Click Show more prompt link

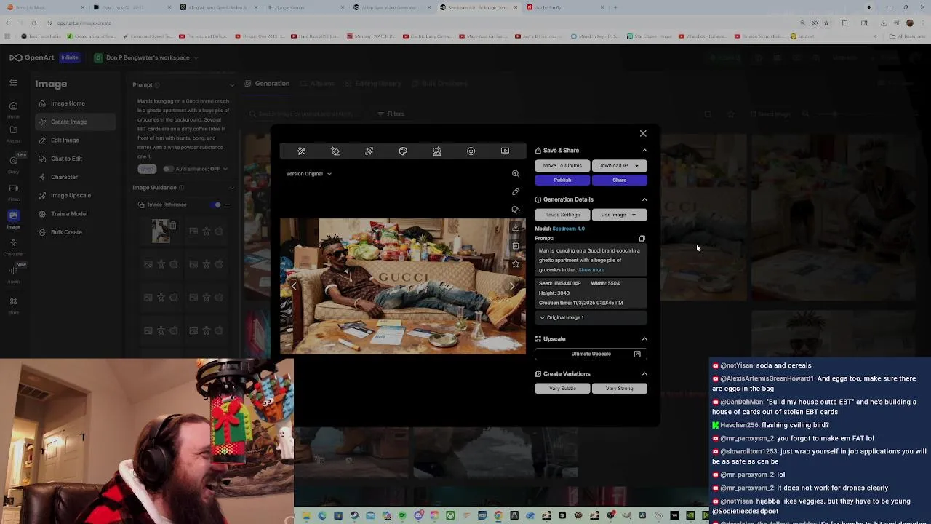[x=591, y=270]
